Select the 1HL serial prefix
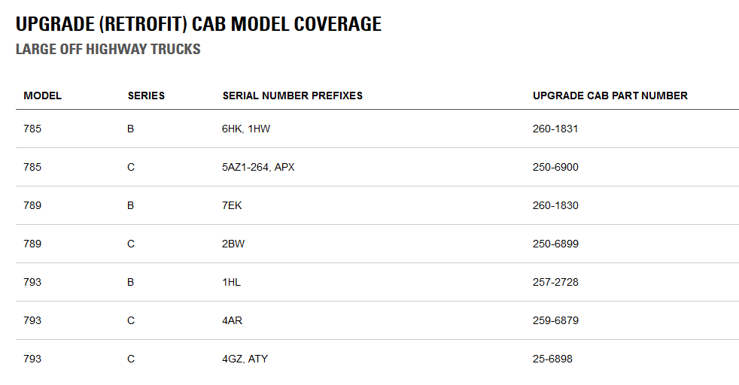 pos(232,282)
